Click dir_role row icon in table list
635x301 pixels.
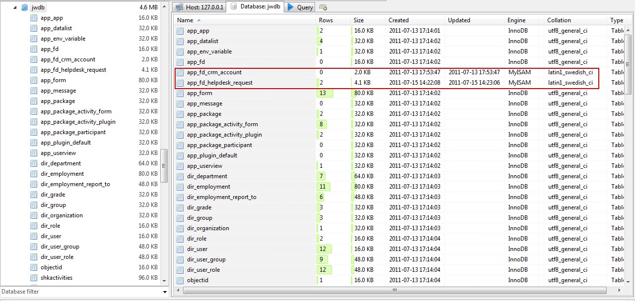pos(180,239)
